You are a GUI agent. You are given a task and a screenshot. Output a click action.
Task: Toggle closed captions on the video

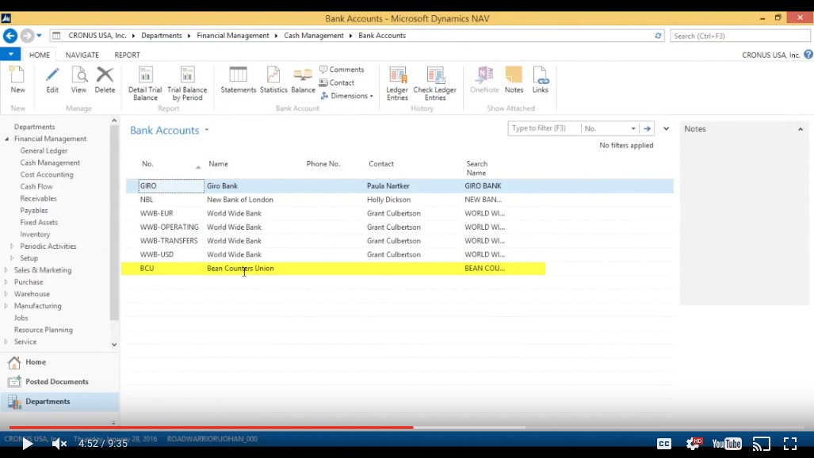(x=664, y=444)
